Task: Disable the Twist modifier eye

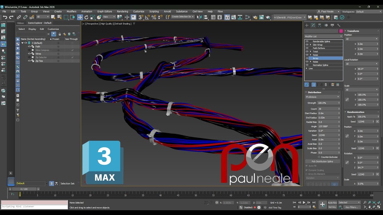Action: click(307, 51)
